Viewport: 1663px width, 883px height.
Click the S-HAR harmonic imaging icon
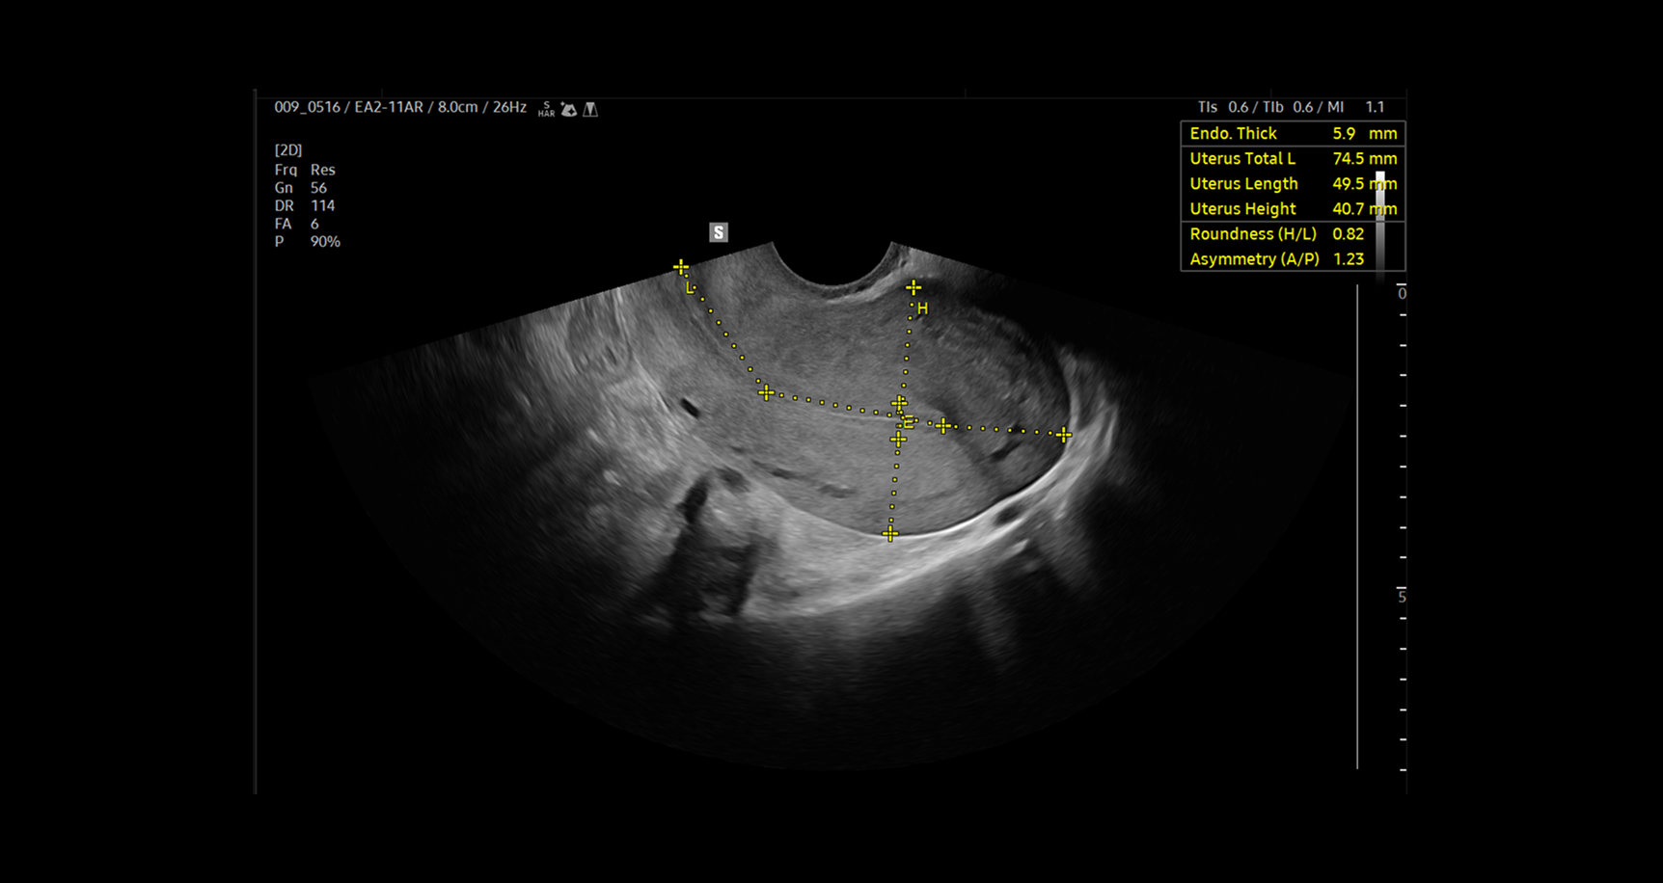click(546, 109)
